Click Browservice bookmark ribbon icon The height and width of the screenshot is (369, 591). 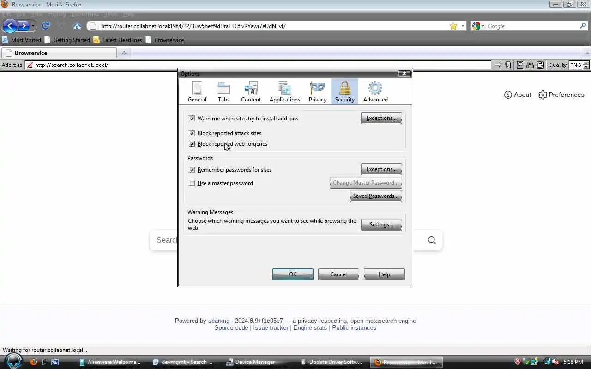click(508, 65)
